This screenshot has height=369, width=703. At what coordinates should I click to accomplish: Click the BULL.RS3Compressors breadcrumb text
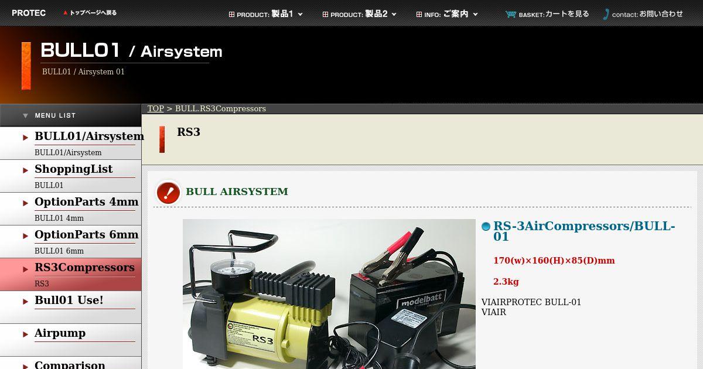coord(220,109)
